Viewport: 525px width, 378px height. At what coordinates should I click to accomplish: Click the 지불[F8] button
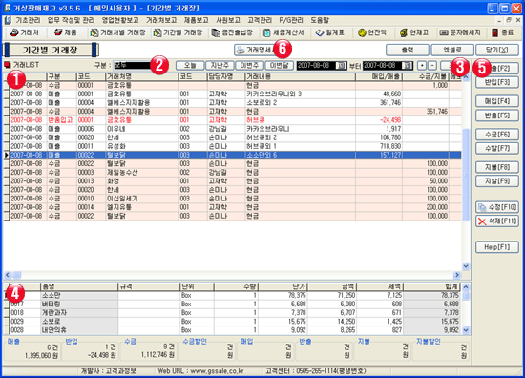point(497,167)
